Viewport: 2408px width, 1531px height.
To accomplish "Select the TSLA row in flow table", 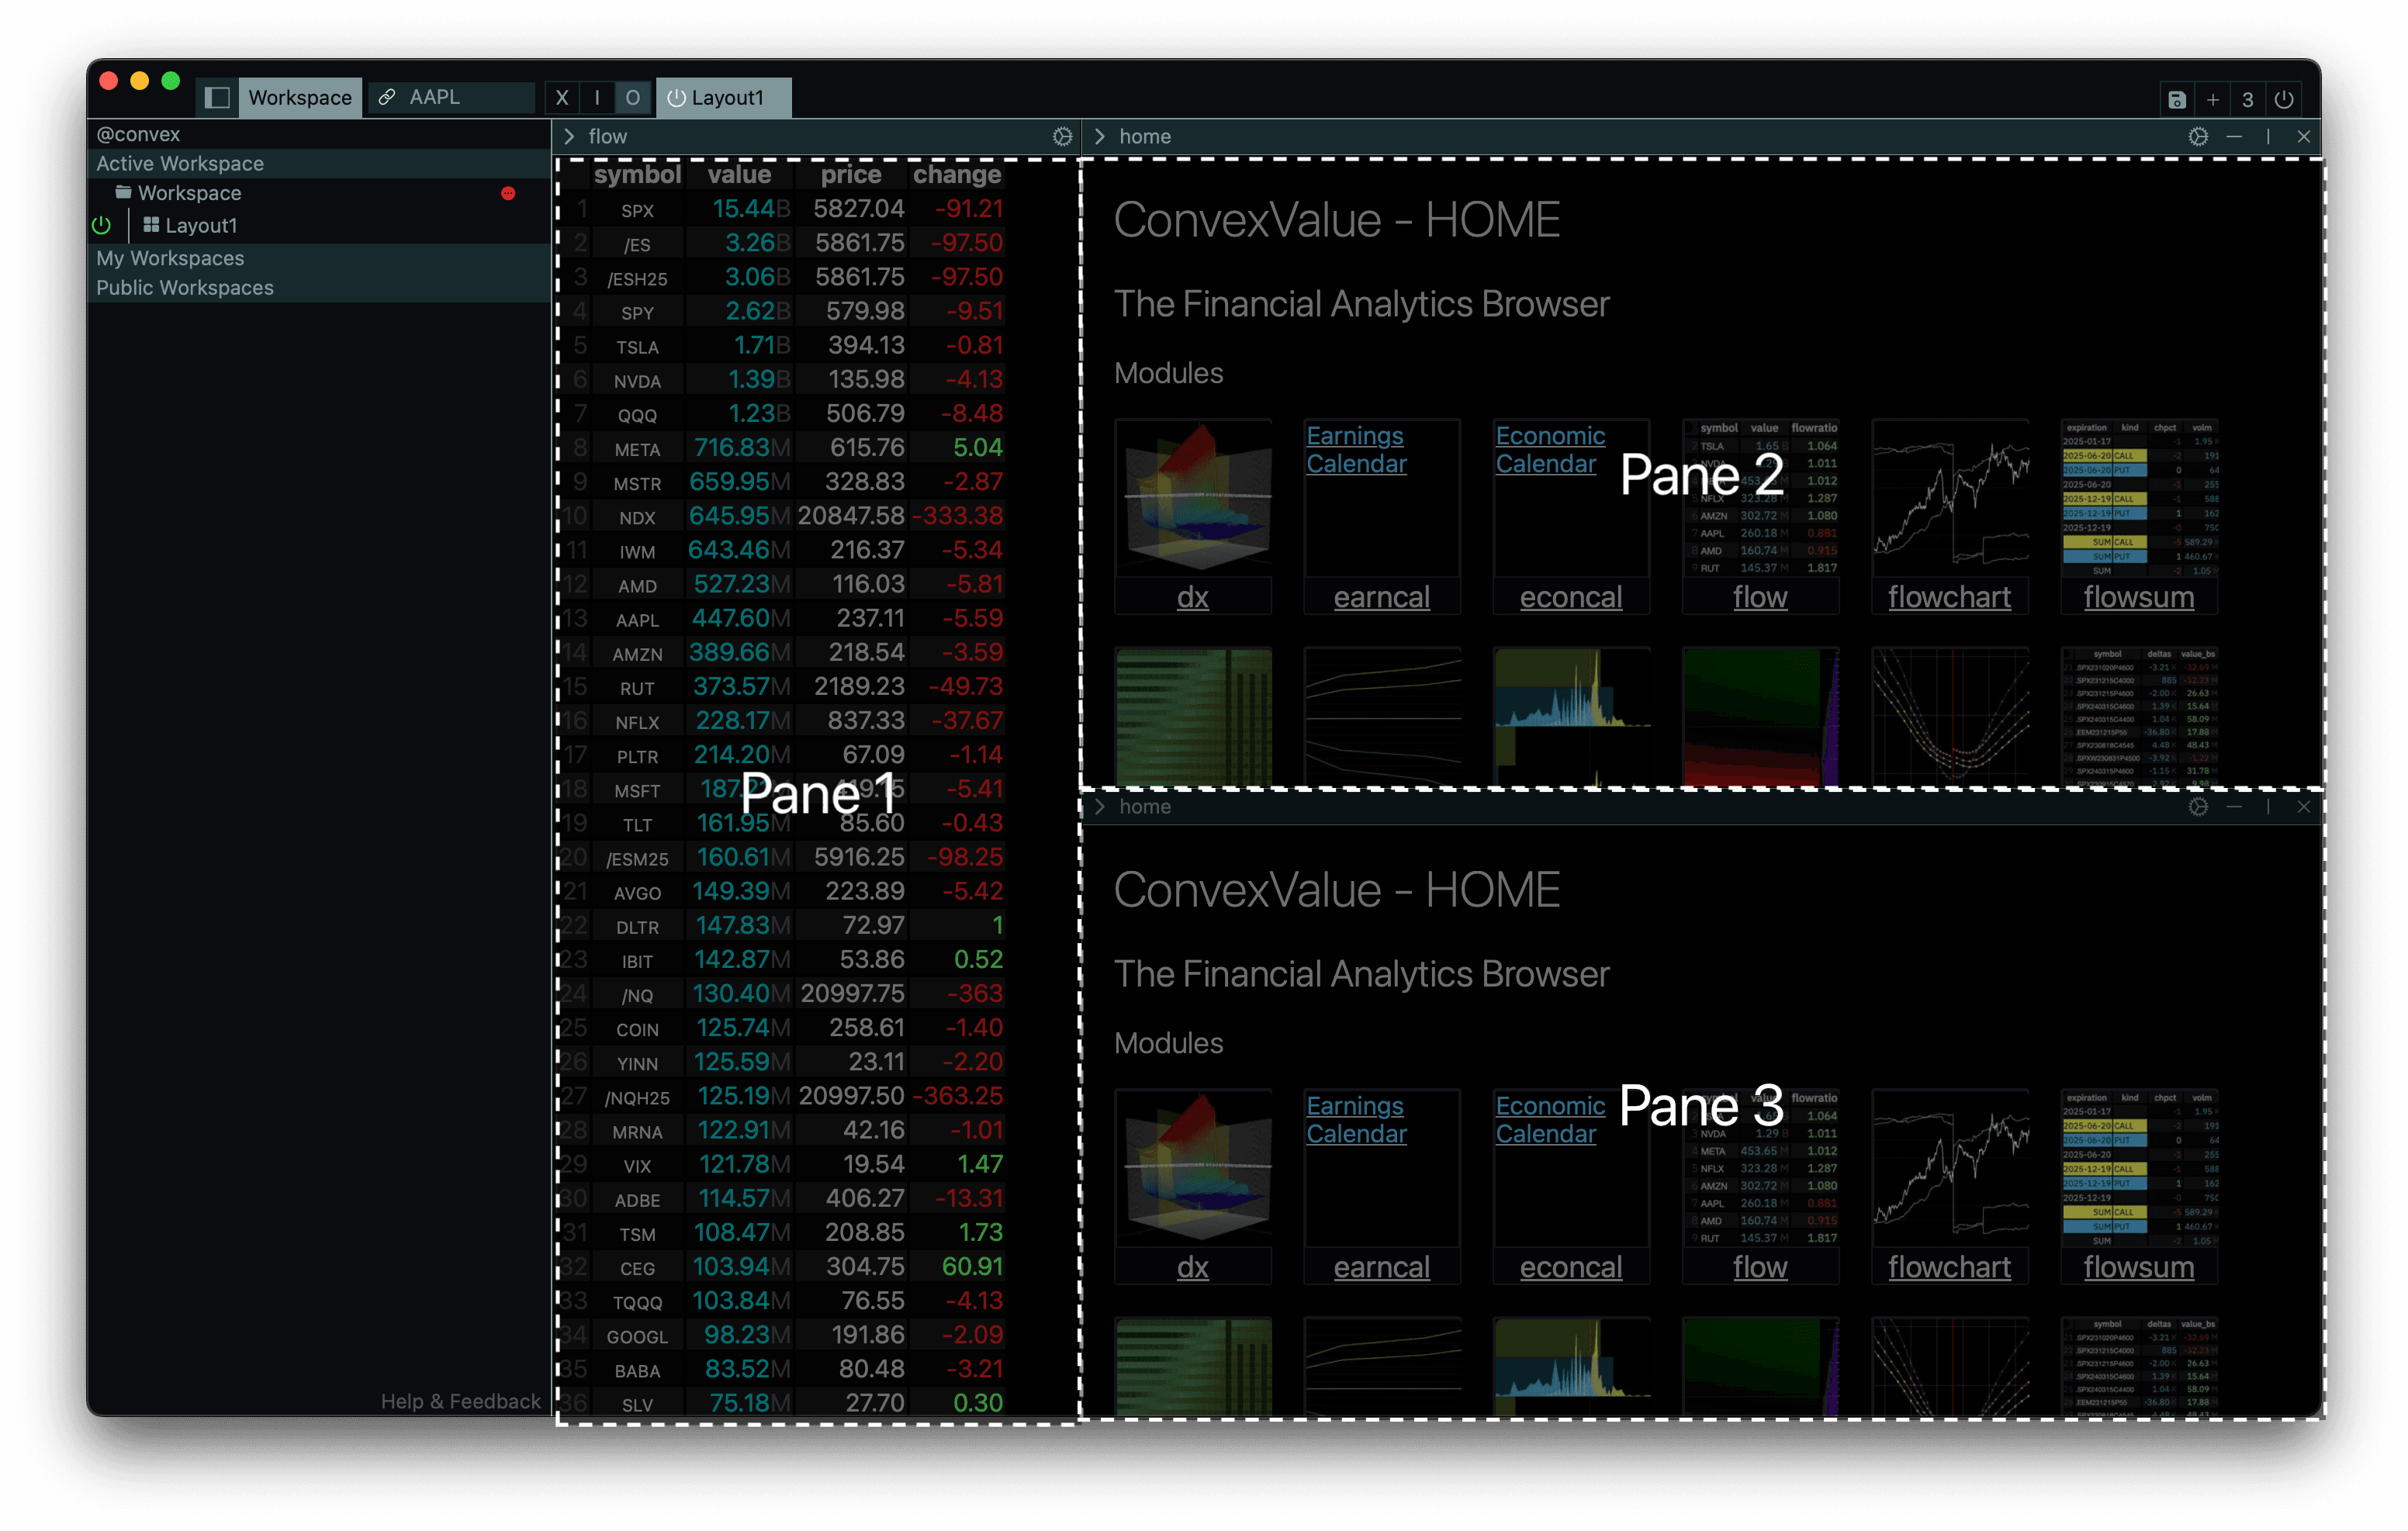I will pos(783,346).
